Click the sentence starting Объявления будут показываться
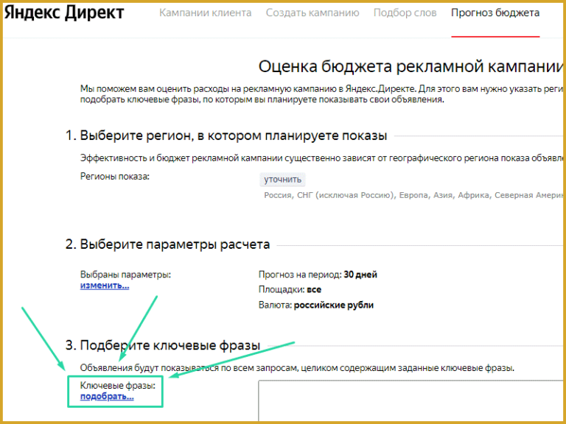 (297, 368)
